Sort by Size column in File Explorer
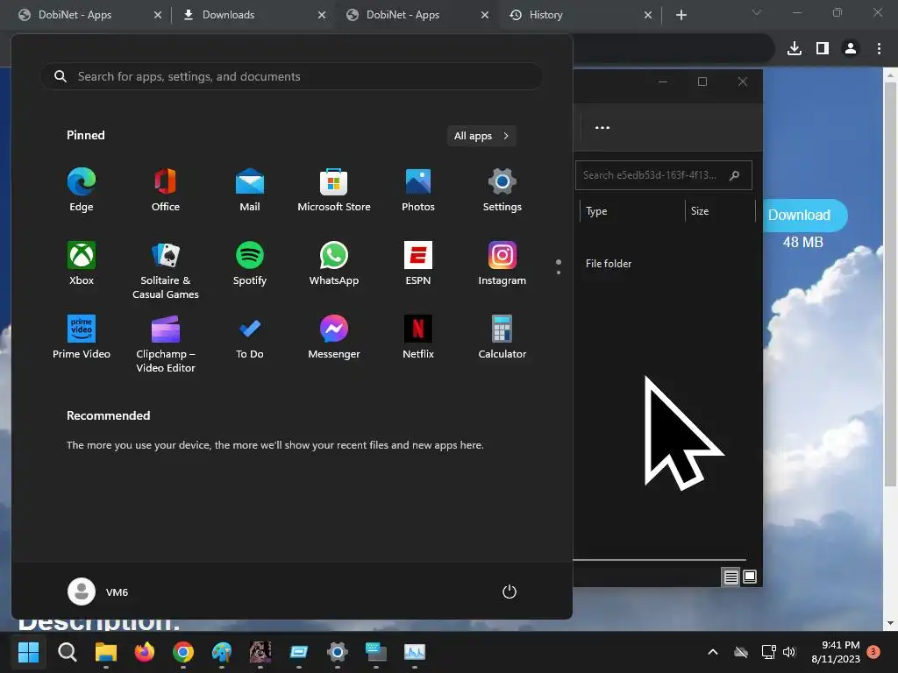 [x=720, y=211]
